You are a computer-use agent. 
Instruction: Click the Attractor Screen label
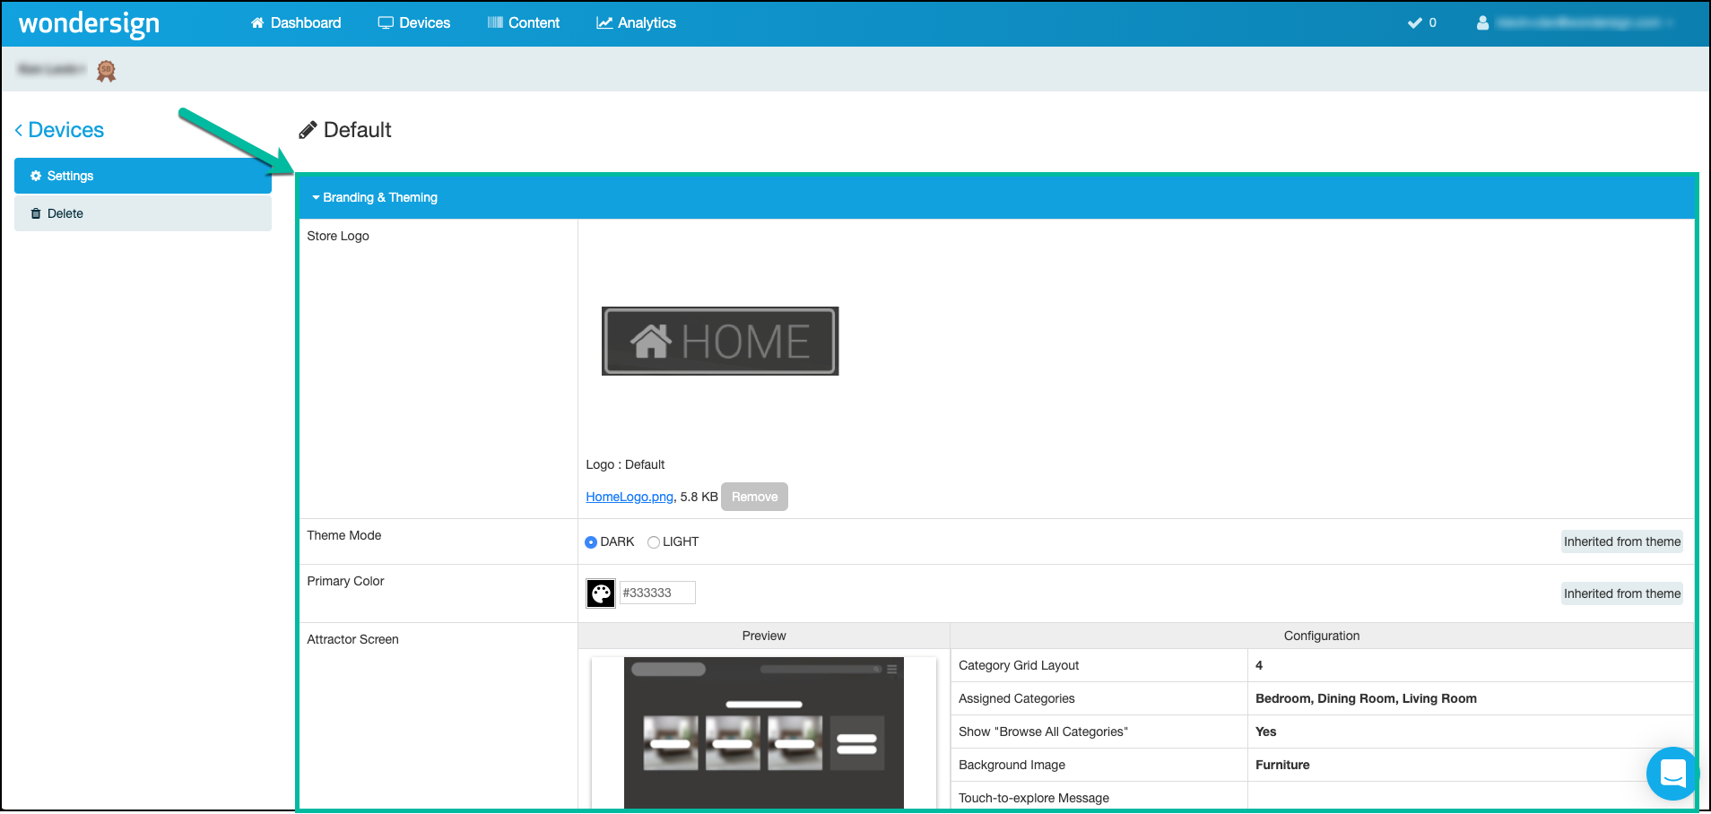352,639
